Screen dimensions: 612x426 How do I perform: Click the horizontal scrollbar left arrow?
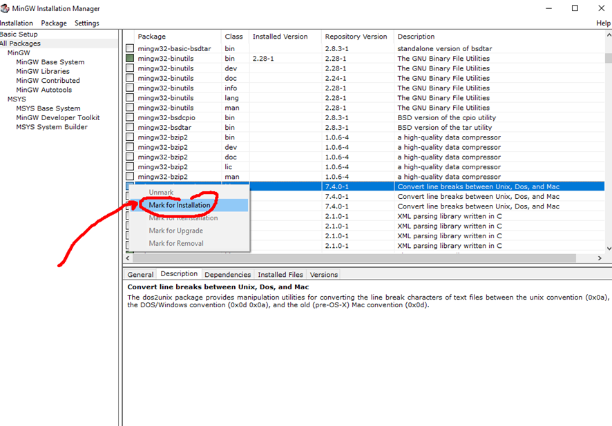(x=127, y=258)
